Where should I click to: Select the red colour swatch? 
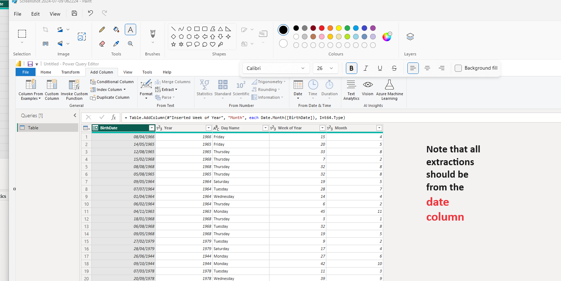pyautogui.click(x=322, y=28)
